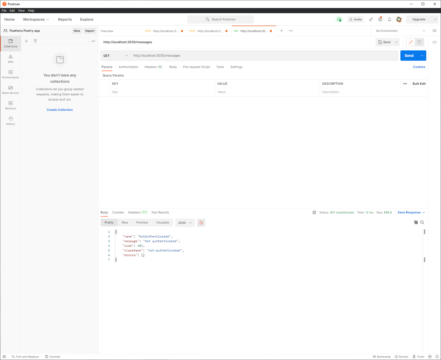Open the No Environment selector
The image size is (441, 360).
click(400, 31)
